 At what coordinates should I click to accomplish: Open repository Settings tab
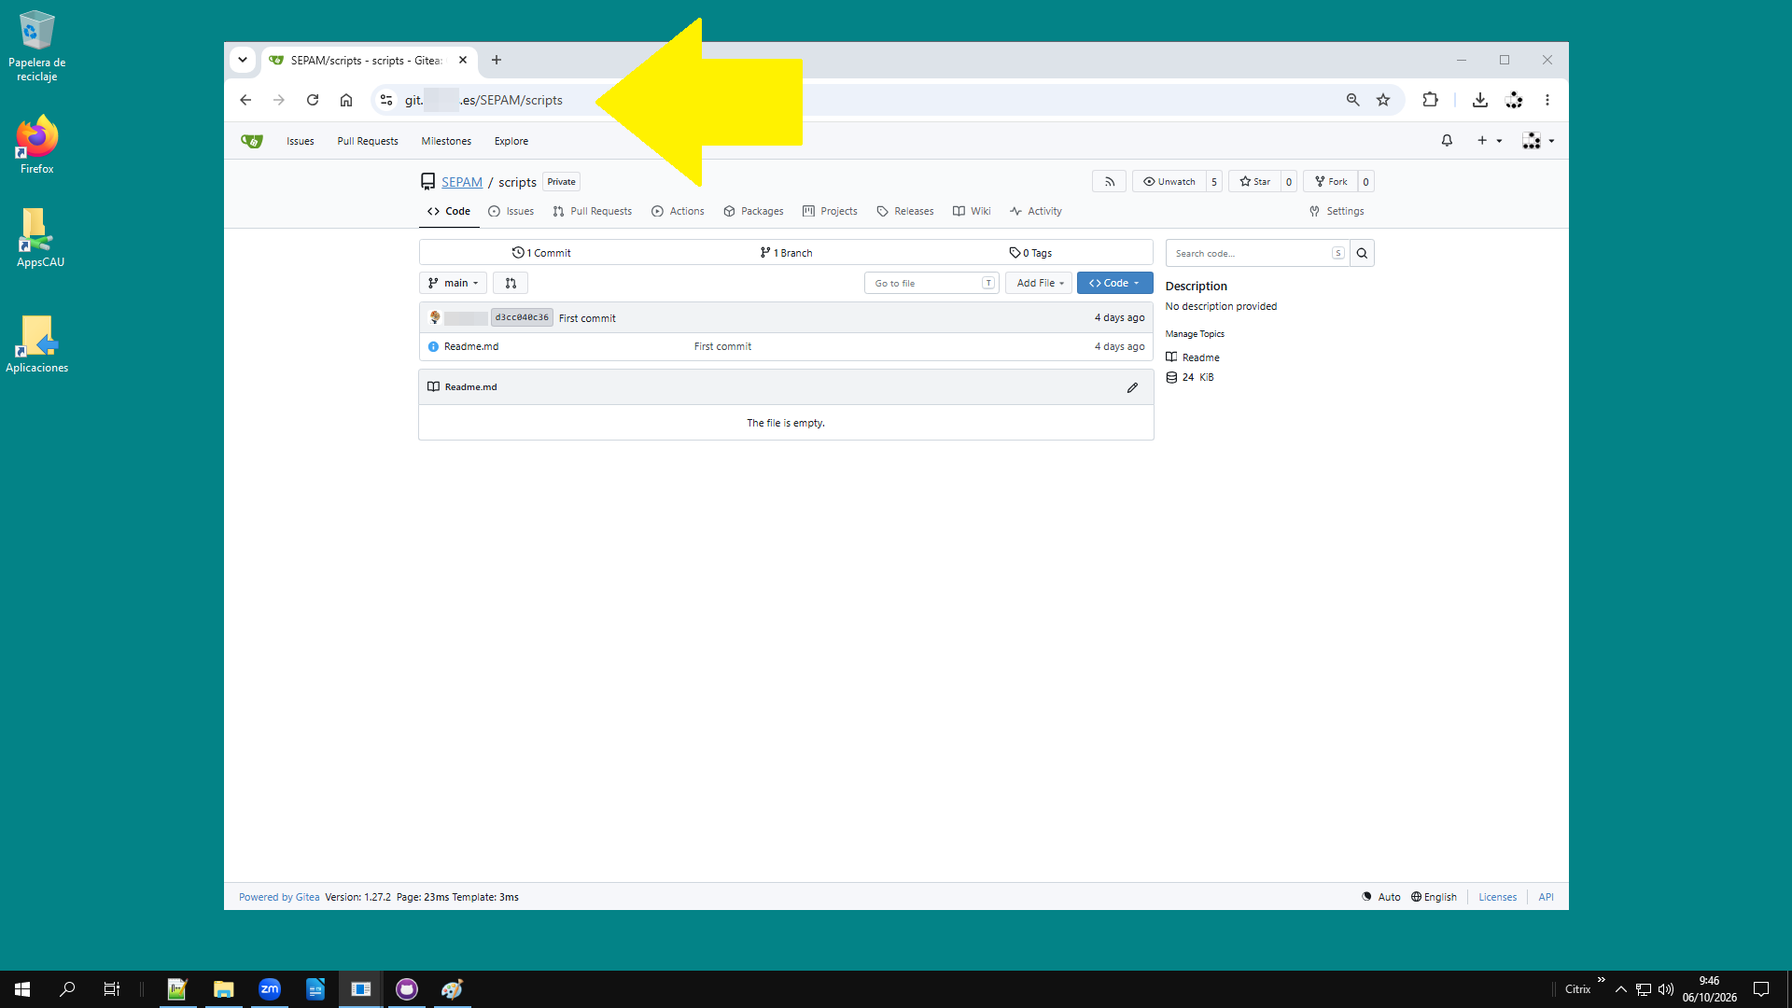[x=1337, y=212]
